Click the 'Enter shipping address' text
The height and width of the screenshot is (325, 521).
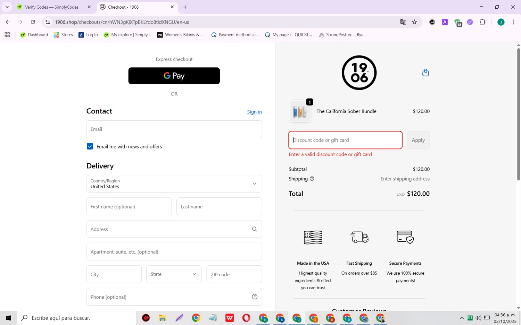click(405, 179)
